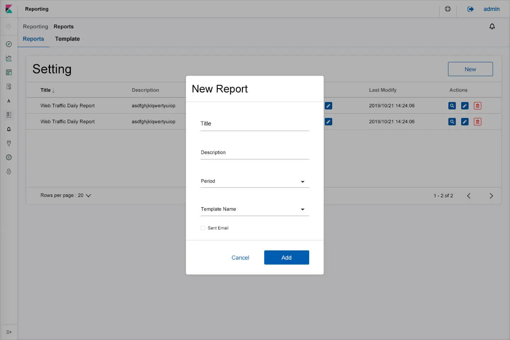The width and height of the screenshot is (510, 340).
Task: Expand the Template Name dropdown
Action: click(x=255, y=209)
